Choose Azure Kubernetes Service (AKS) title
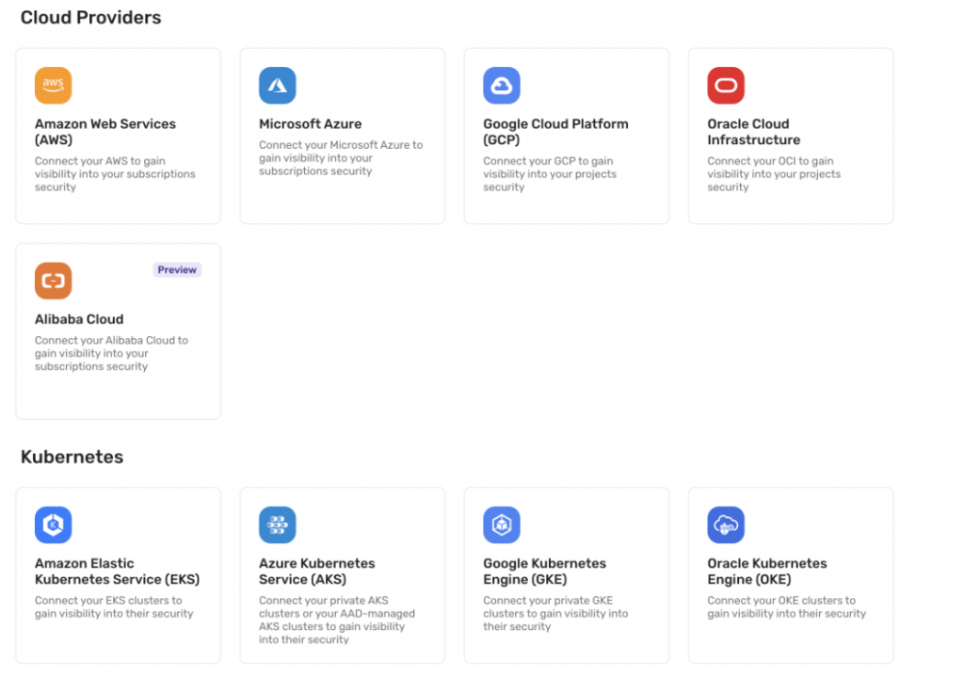 316,571
